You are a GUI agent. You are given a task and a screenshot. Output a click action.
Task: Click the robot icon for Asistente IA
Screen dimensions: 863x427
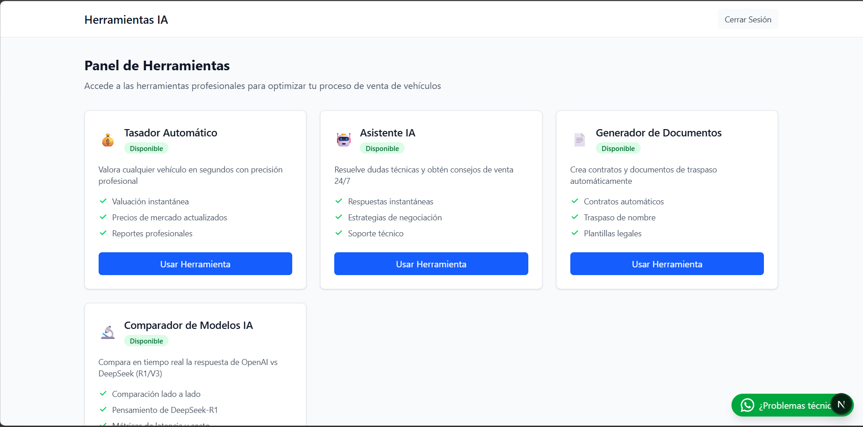pyautogui.click(x=344, y=140)
